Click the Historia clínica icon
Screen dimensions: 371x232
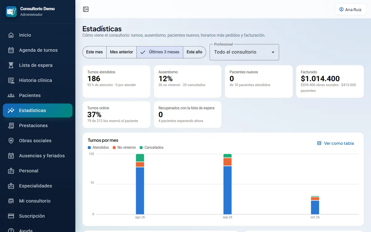click(11, 80)
